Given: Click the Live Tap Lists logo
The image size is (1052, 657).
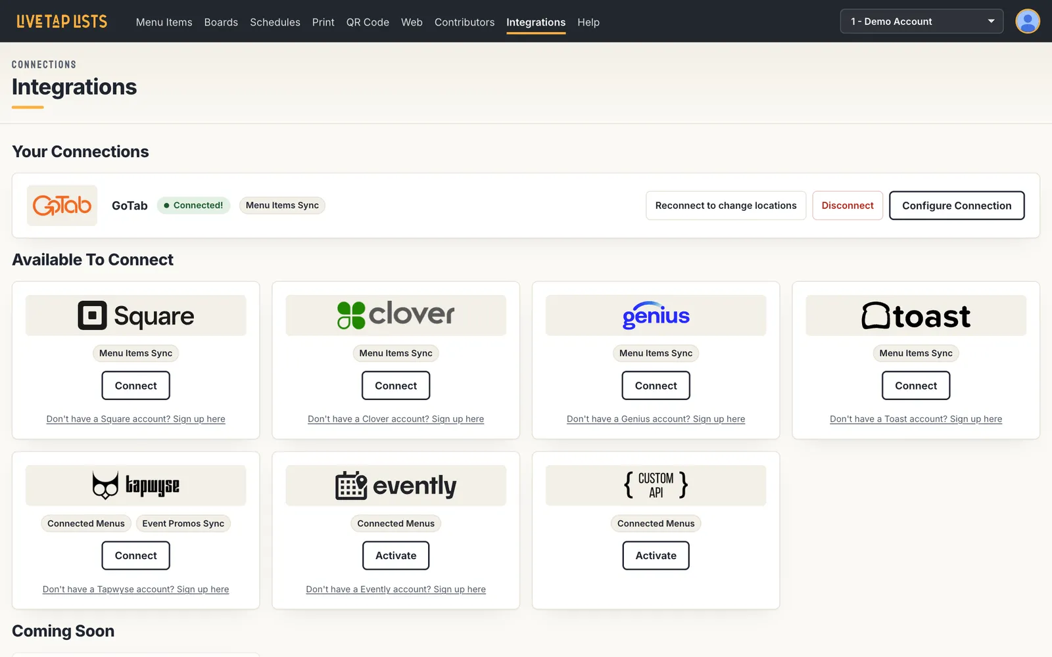Looking at the screenshot, I should pyautogui.click(x=62, y=22).
